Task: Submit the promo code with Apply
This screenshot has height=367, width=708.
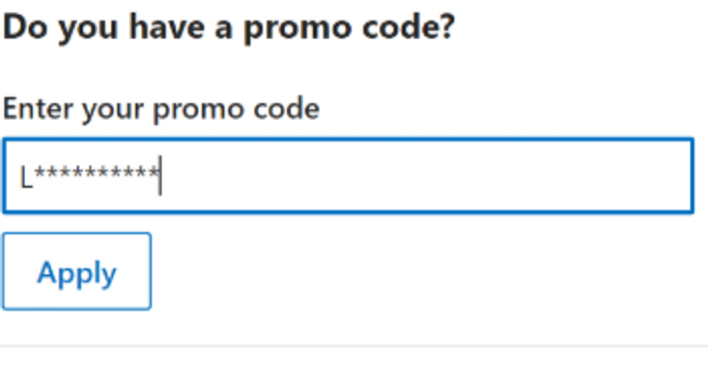Action: click(76, 272)
